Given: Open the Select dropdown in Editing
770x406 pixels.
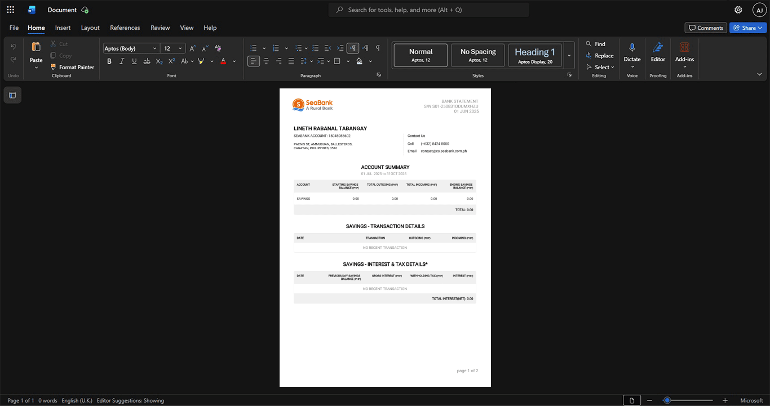Looking at the screenshot, I should (x=600, y=67).
